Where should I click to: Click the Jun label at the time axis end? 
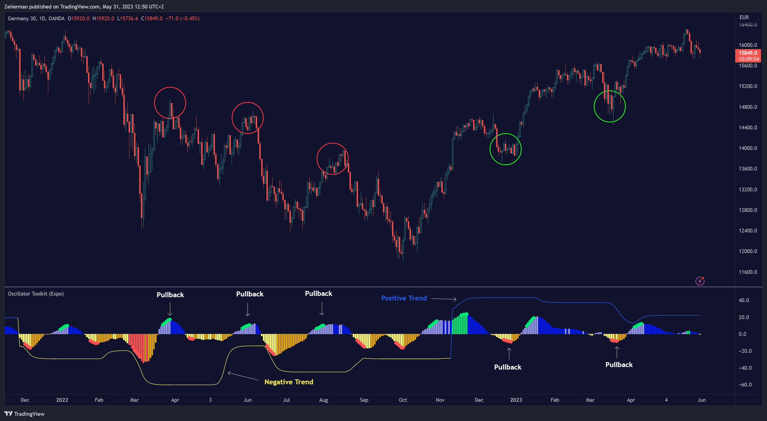coord(701,400)
